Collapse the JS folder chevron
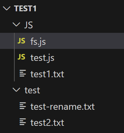This screenshot has width=124, height=133. 16,25
